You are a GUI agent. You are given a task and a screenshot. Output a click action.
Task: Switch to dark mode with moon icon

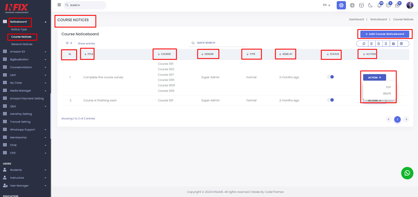pos(370,5)
